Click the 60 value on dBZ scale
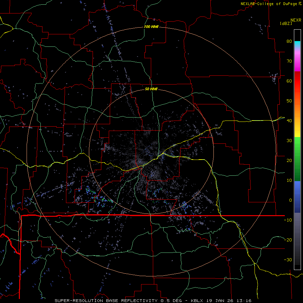The width and height of the screenshot is (303, 303). [289, 81]
